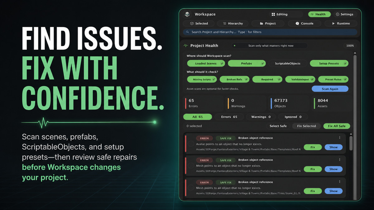The image size is (374, 210).
Task: Click the Fix Selected button
Action: [306, 126]
